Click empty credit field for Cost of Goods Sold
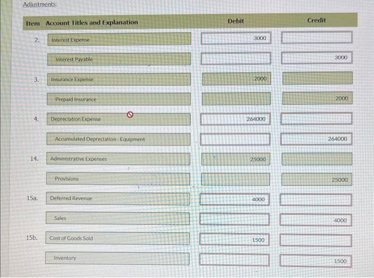 316,240
